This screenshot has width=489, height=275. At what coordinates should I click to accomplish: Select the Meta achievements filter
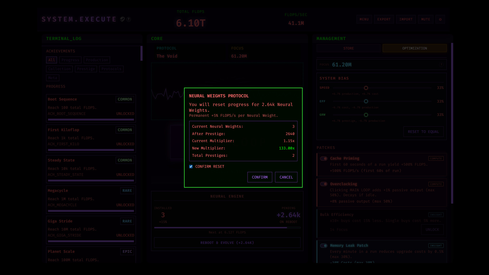(x=52, y=78)
